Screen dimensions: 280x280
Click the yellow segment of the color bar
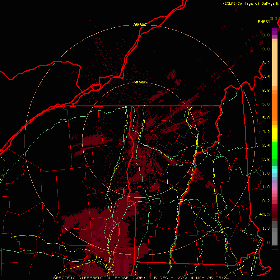coord(275,133)
